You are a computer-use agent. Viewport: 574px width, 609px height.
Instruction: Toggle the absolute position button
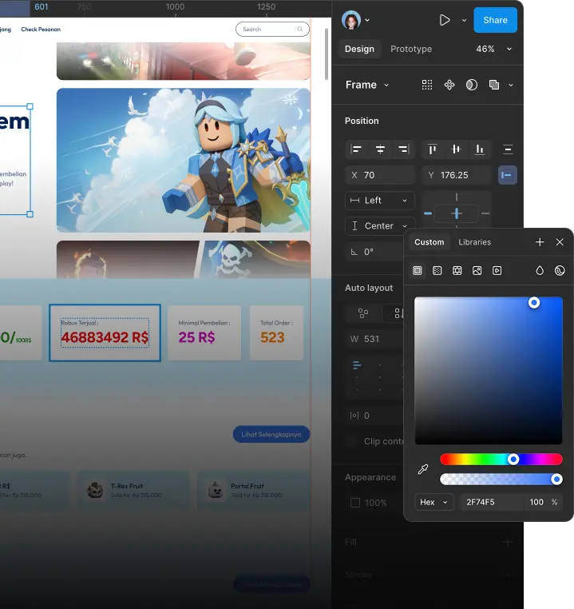point(507,175)
